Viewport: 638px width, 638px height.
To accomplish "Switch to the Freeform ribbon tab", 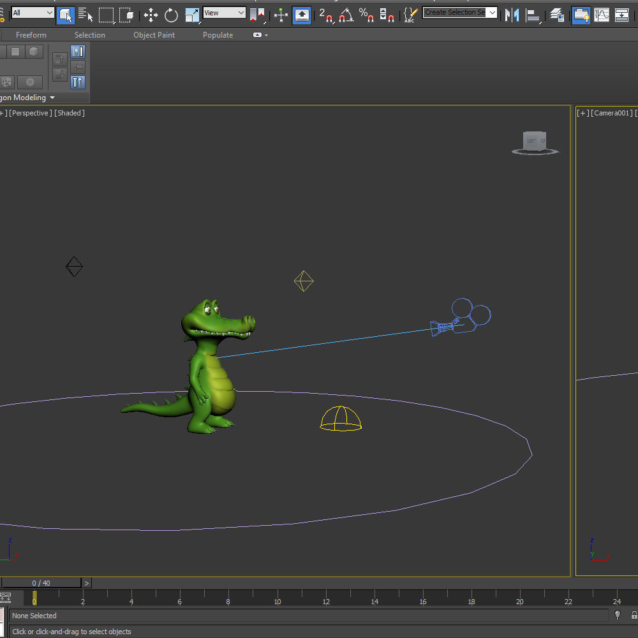I will coord(31,35).
